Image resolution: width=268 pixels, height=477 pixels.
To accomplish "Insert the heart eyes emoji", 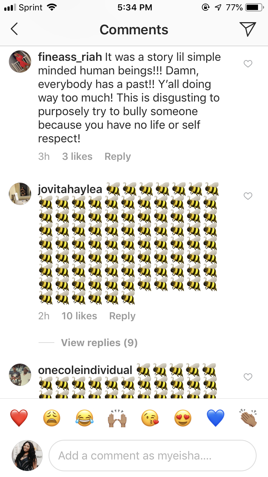I will 183,418.
